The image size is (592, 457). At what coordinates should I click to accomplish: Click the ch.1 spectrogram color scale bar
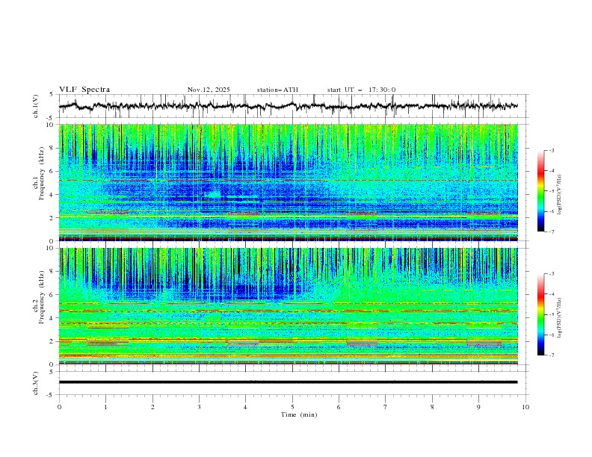pos(540,191)
